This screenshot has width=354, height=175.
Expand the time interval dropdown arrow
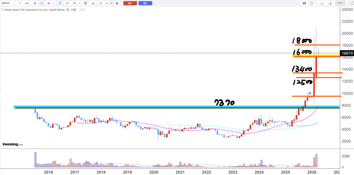click(53, 3)
